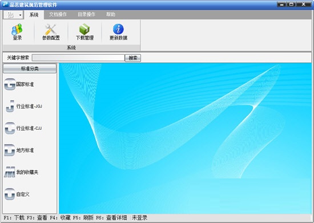Image resolution: width=314 pixels, height=223 pixels.
Task: Click 更新数据 update data icon
Action: (x=118, y=29)
